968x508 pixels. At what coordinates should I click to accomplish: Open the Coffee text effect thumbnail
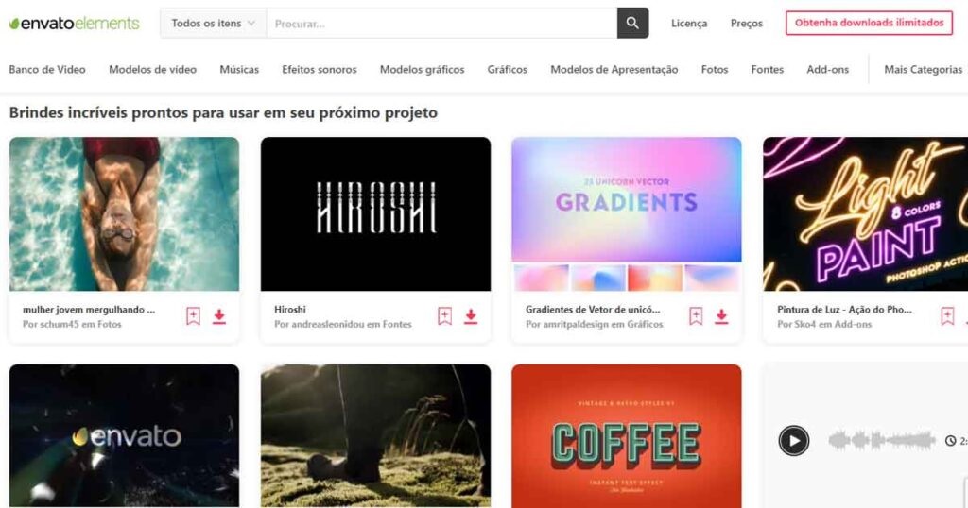[x=627, y=436]
